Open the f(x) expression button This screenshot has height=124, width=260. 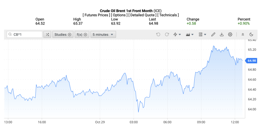(82, 35)
